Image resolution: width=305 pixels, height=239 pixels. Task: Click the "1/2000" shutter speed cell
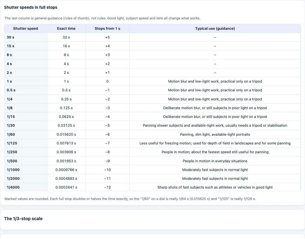pyautogui.click(x=26, y=178)
